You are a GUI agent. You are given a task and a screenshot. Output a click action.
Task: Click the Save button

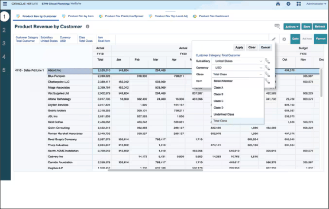point(306,27)
